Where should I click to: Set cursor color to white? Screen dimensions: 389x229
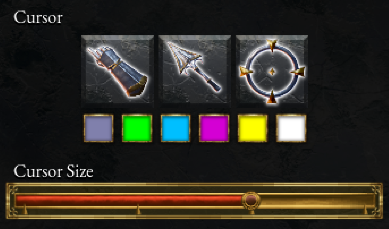click(x=291, y=128)
